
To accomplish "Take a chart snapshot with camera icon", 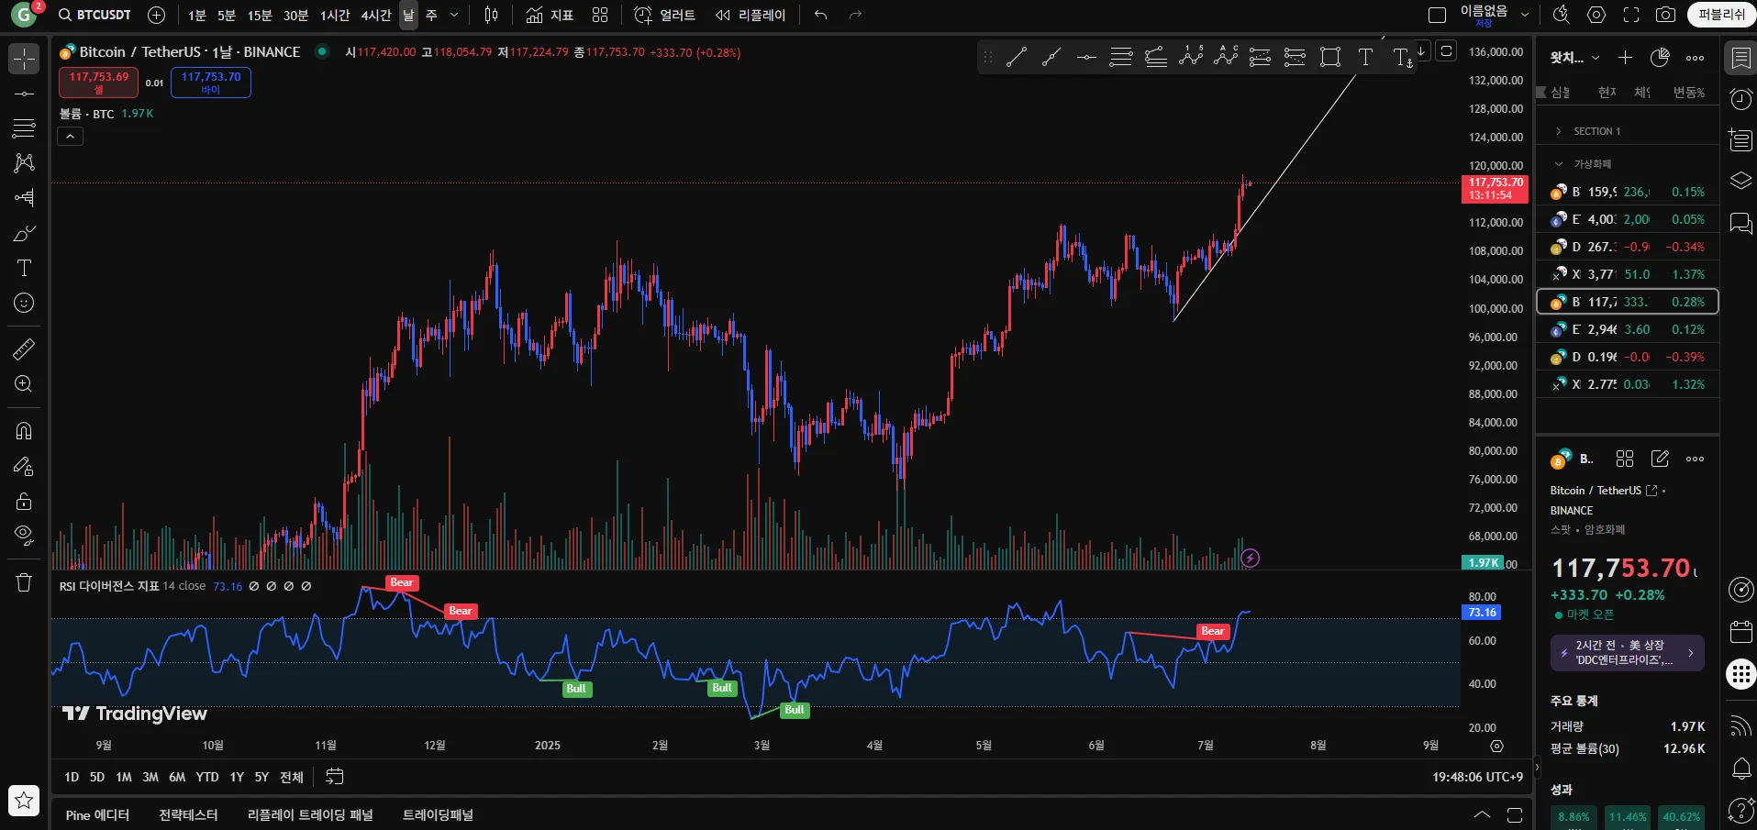I will [1665, 15].
